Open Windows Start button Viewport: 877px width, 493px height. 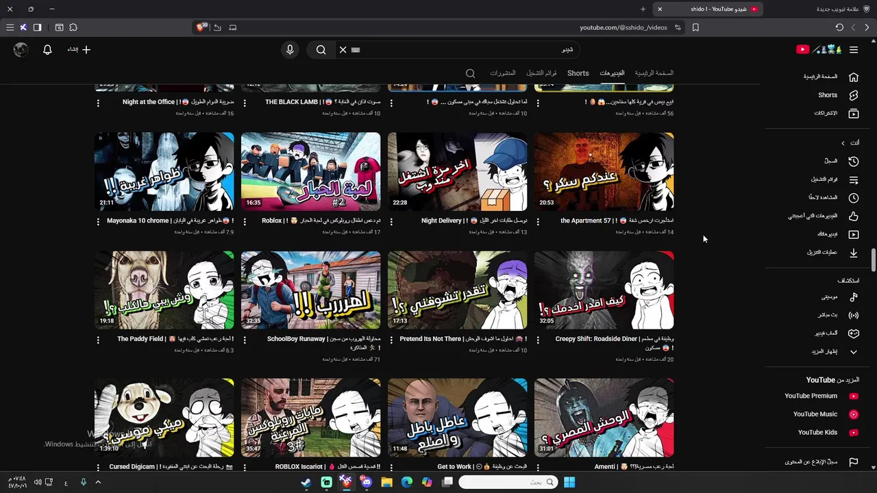tap(569, 482)
